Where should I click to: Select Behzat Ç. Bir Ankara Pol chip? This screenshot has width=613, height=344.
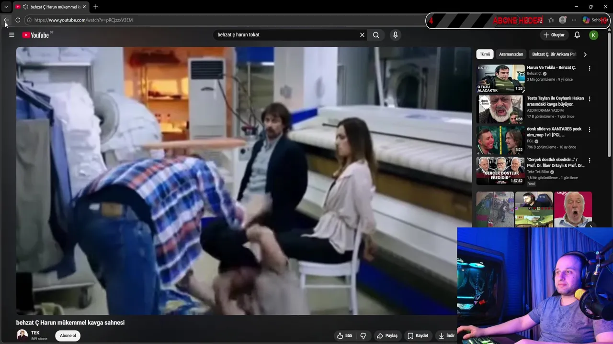coord(554,54)
